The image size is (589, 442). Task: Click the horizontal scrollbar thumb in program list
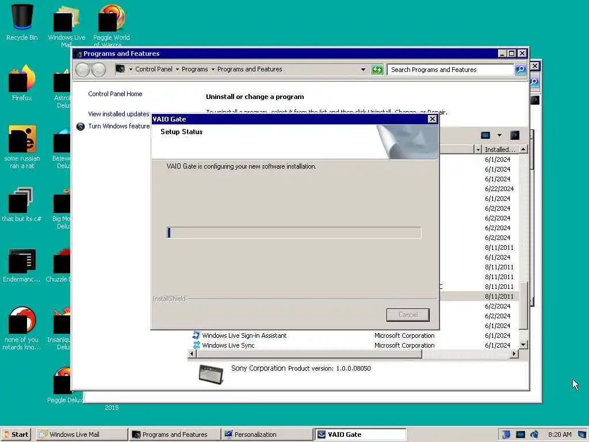(309, 354)
